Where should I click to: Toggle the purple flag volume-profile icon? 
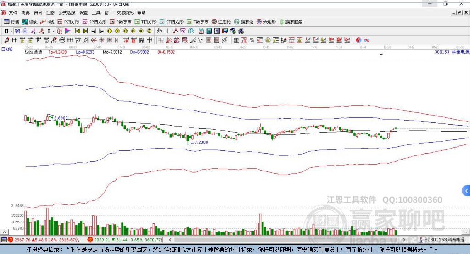tap(68, 31)
